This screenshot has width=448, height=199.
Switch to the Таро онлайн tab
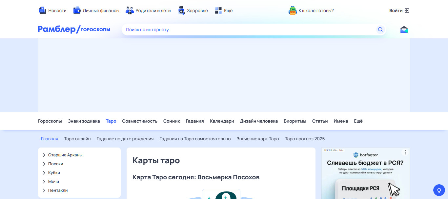[77, 139]
